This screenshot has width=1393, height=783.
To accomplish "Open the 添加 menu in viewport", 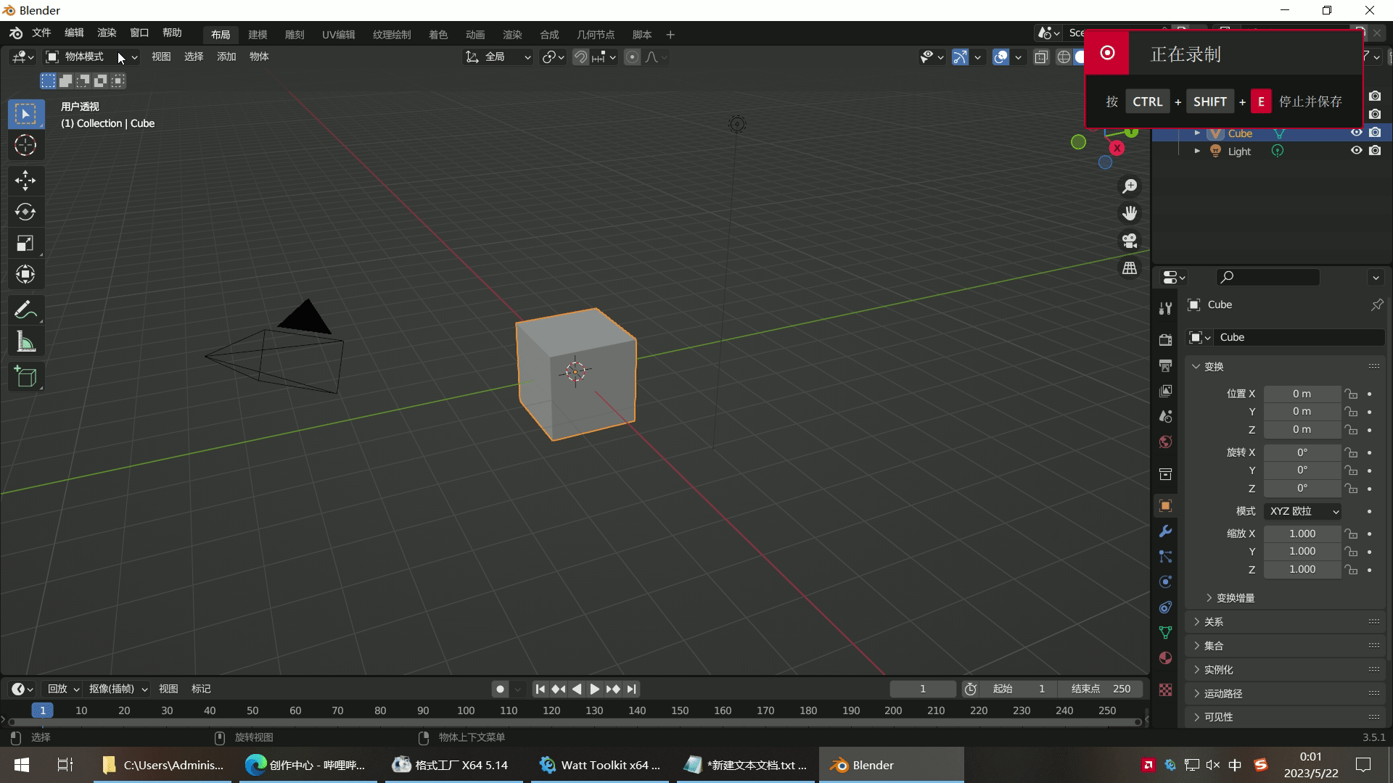I will point(226,57).
